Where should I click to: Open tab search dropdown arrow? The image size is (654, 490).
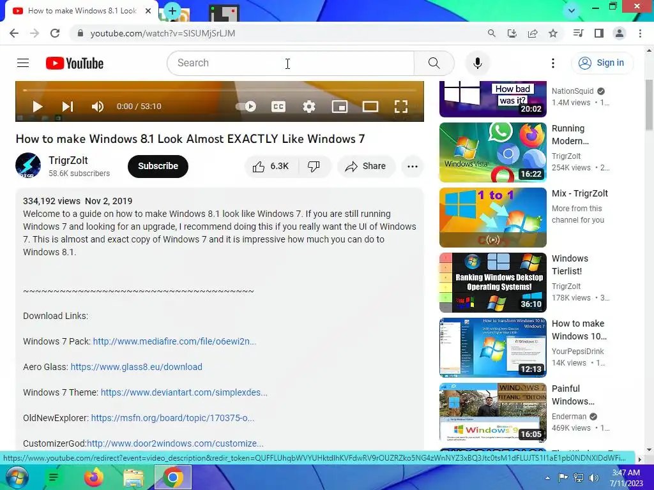coord(572,11)
